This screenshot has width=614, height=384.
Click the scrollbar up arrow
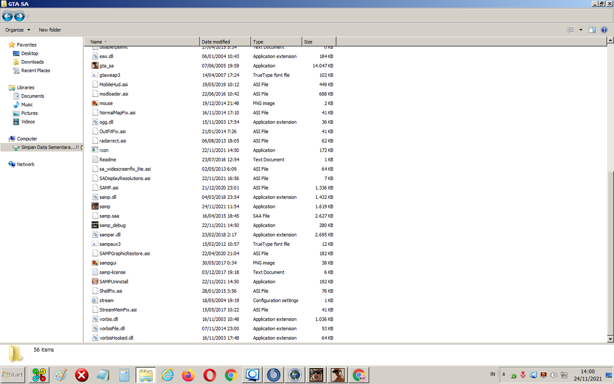[x=610, y=41]
